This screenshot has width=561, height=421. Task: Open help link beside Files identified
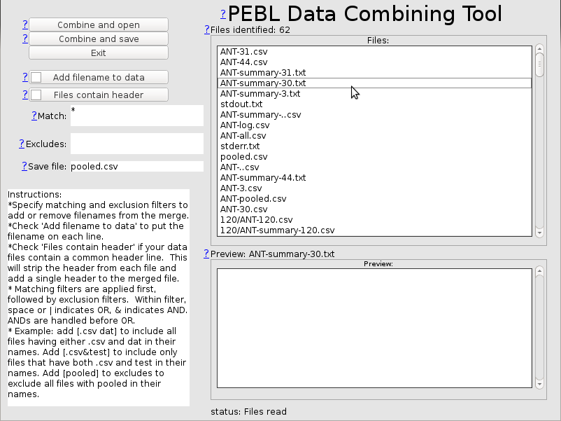[x=207, y=29]
